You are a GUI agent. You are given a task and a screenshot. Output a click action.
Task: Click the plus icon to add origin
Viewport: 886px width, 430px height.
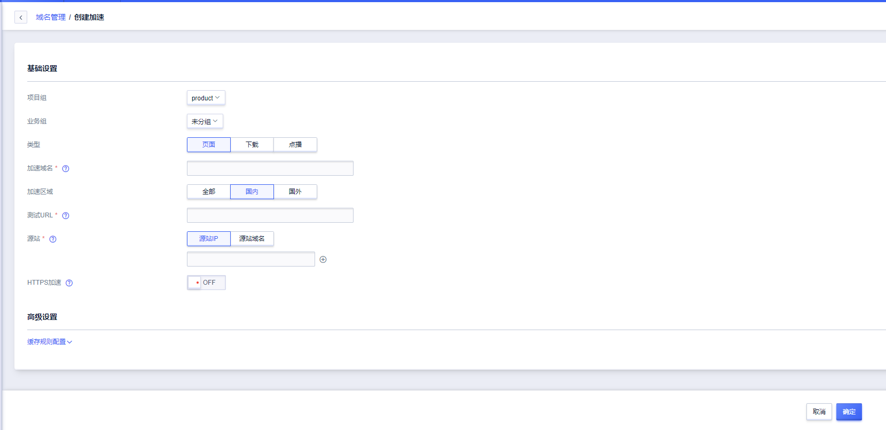coord(323,260)
